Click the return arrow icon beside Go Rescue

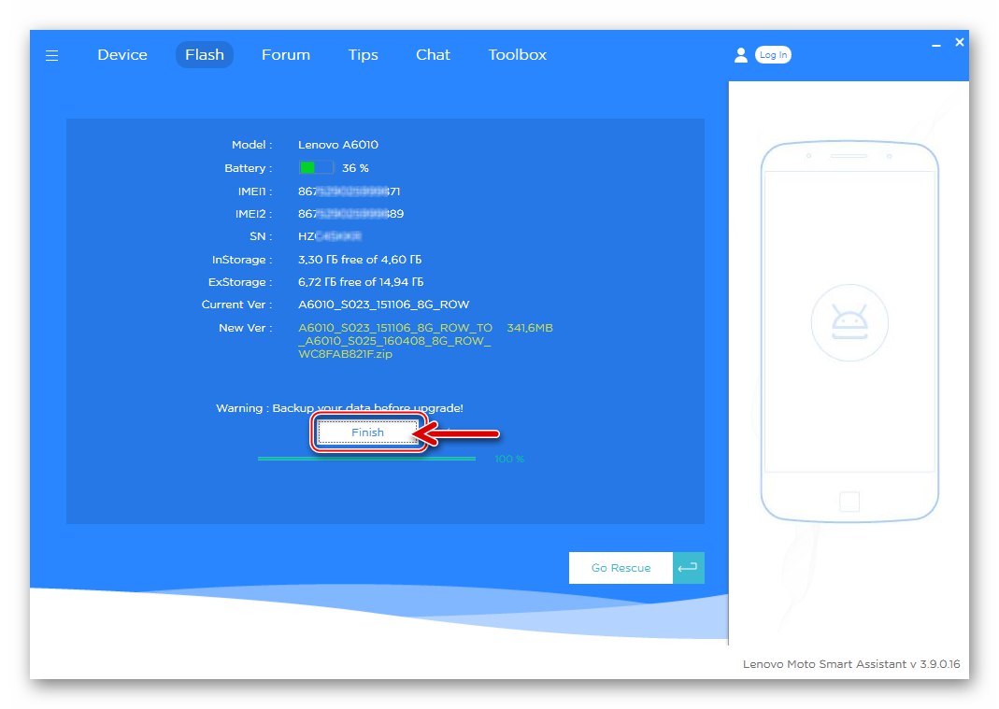688,568
